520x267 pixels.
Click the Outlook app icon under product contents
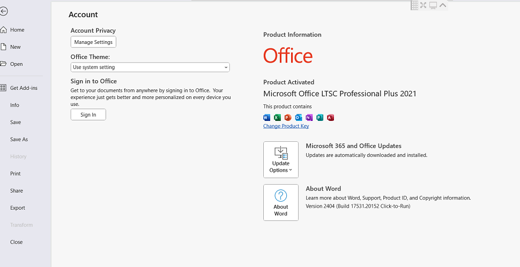299,118
